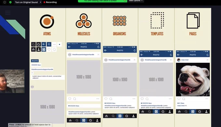Tap the heart icon in Molecules mockup

(x=70, y=99)
